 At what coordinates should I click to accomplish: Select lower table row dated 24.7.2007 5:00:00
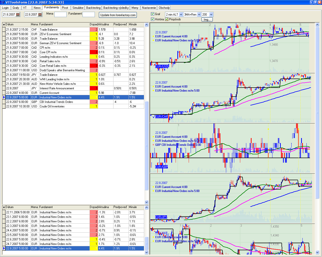[73, 244]
